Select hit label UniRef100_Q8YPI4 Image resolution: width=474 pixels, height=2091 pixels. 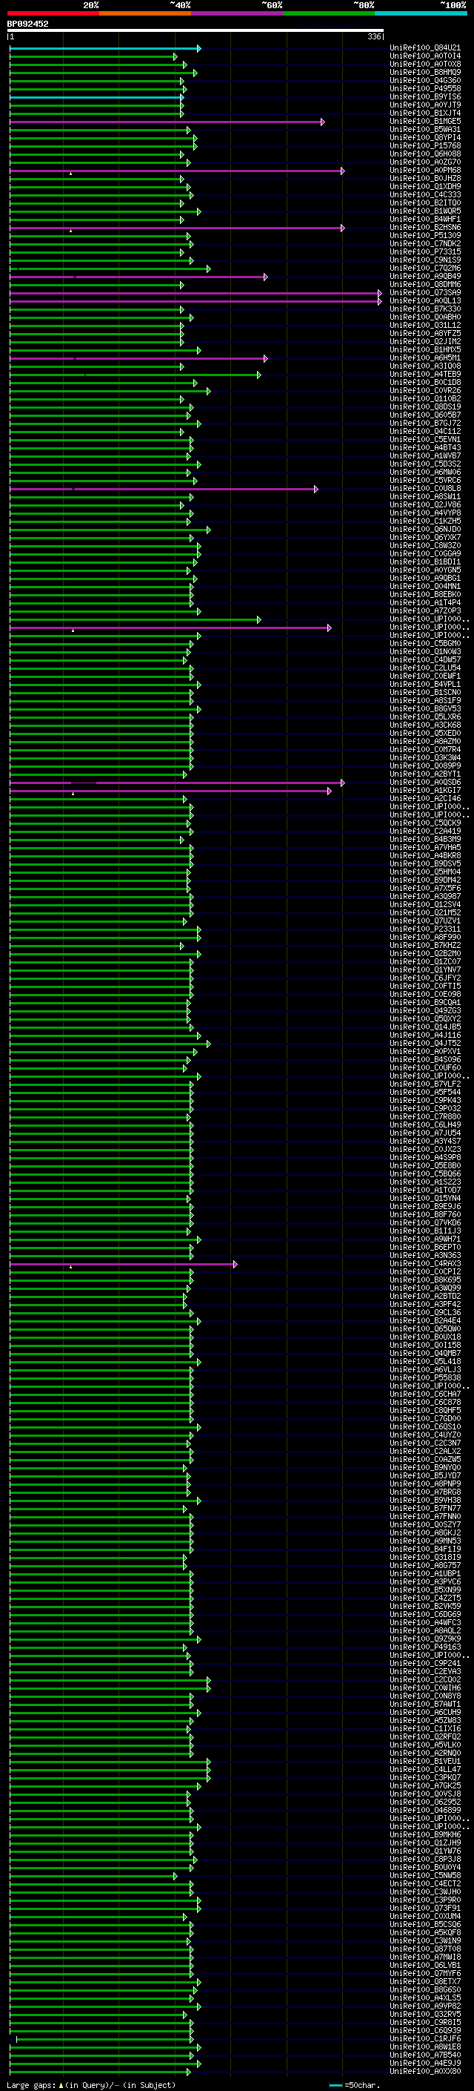[424, 137]
